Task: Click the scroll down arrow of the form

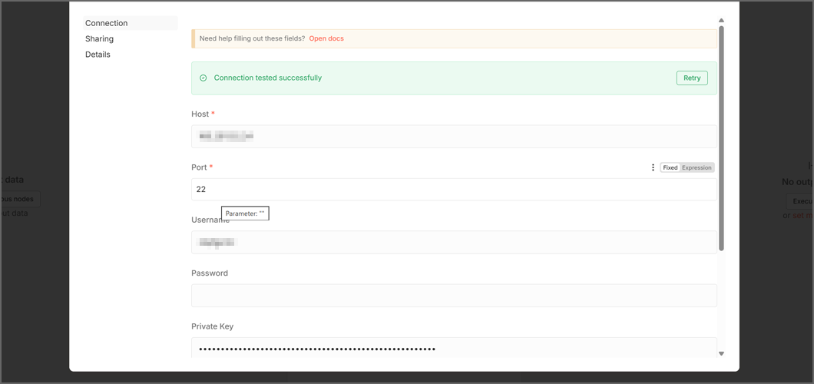Action: click(721, 353)
